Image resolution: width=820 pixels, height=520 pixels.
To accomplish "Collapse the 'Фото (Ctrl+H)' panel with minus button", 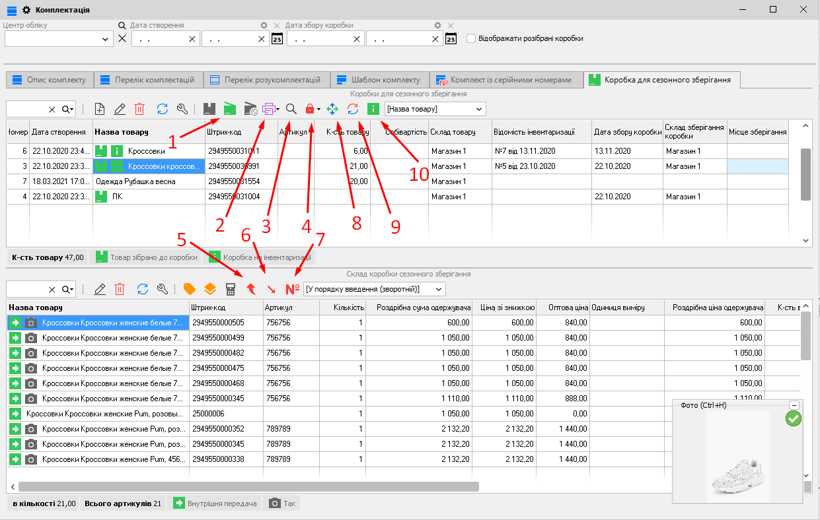I will pyautogui.click(x=794, y=405).
